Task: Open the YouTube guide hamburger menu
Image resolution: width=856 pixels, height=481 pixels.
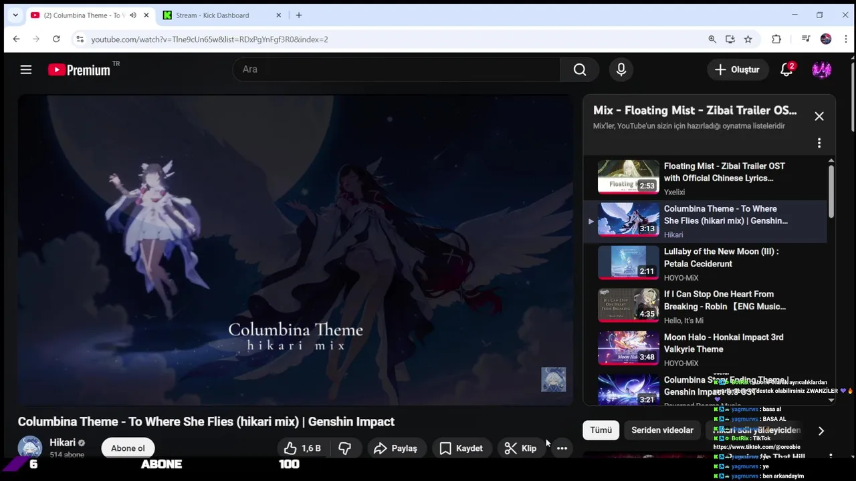Action: coord(26,69)
